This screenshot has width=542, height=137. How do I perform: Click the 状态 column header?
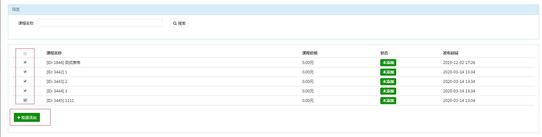tap(384, 53)
